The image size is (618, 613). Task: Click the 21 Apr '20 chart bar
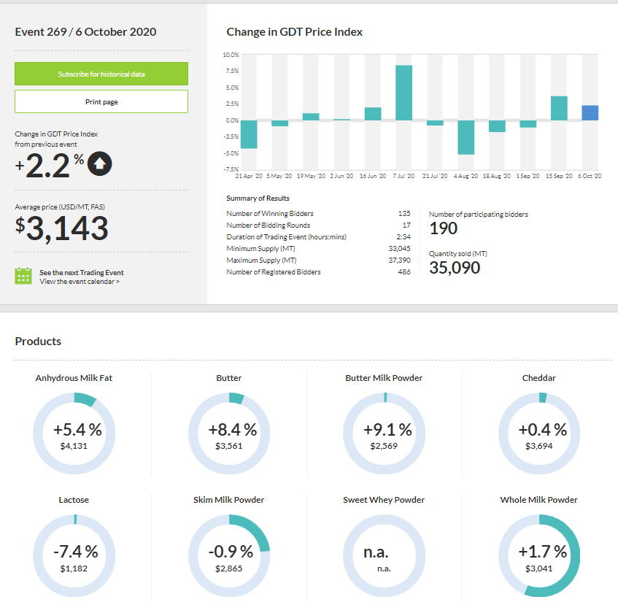click(249, 134)
